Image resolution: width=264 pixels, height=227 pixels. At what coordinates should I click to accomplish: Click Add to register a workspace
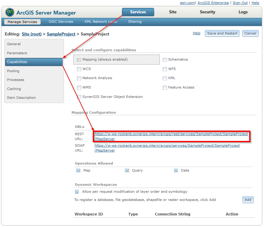[x=248, y=200]
